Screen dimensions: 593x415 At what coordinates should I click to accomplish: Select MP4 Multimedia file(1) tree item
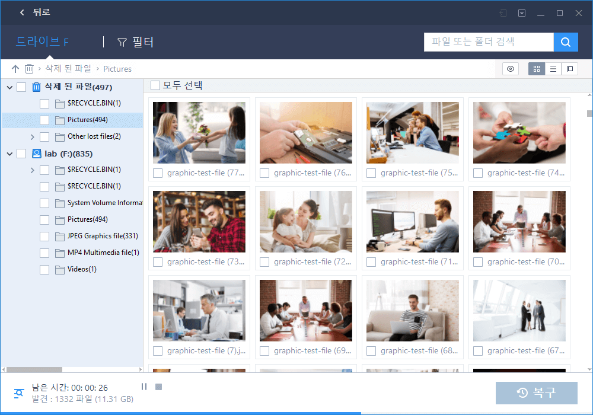point(103,253)
